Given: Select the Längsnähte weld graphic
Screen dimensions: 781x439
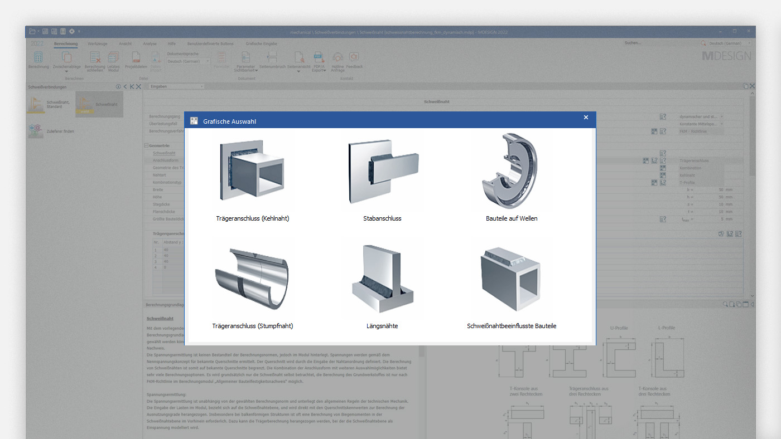Looking at the screenshot, I should pyautogui.click(x=382, y=286).
